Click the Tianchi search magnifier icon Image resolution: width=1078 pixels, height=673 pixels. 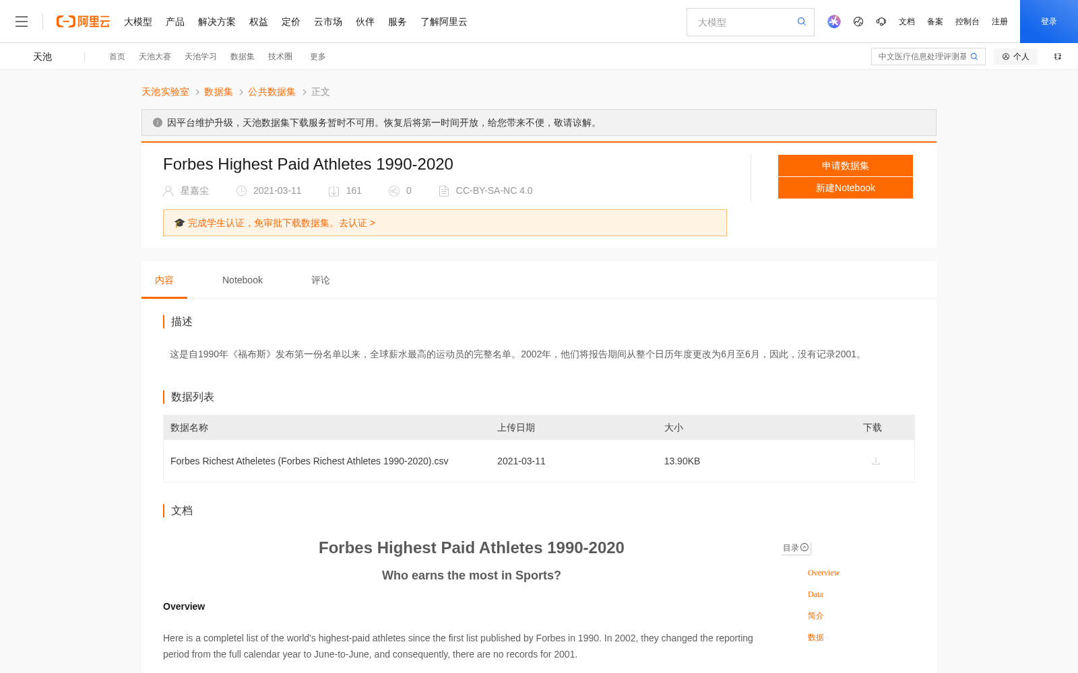coord(974,57)
